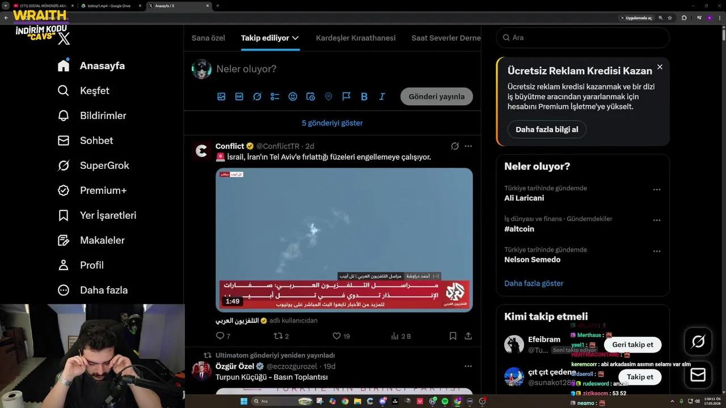The height and width of the screenshot is (408, 726).
Task: Open Conflict profile name
Action: (x=230, y=146)
